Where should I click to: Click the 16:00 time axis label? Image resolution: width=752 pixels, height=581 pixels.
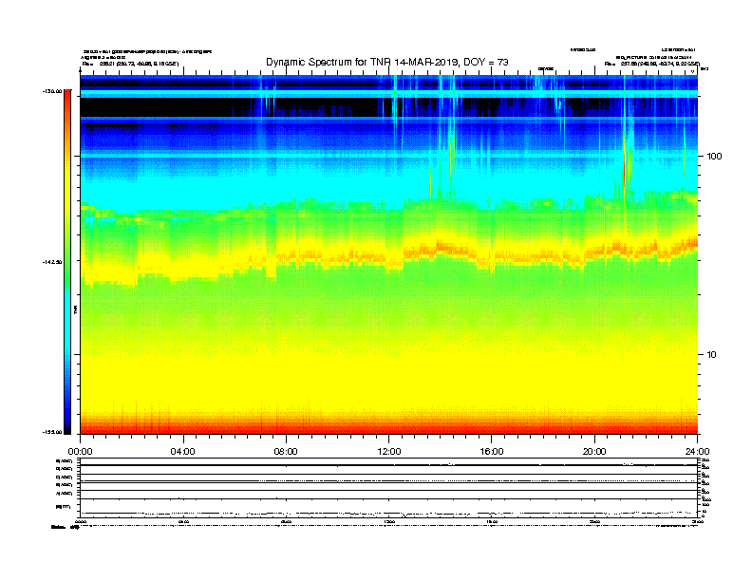click(492, 452)
